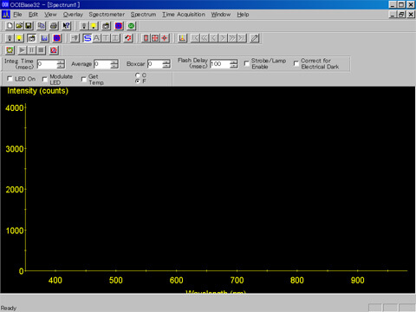Click the Print icon in toolbar

(x=54, y=26)
